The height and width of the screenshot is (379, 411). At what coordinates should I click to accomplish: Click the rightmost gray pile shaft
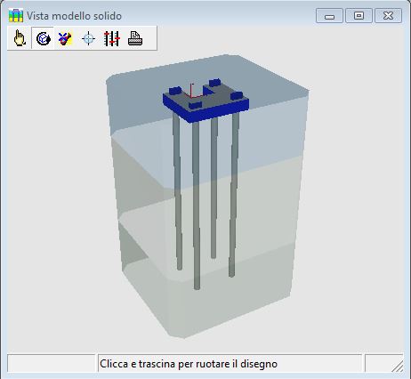click(234, 194)
